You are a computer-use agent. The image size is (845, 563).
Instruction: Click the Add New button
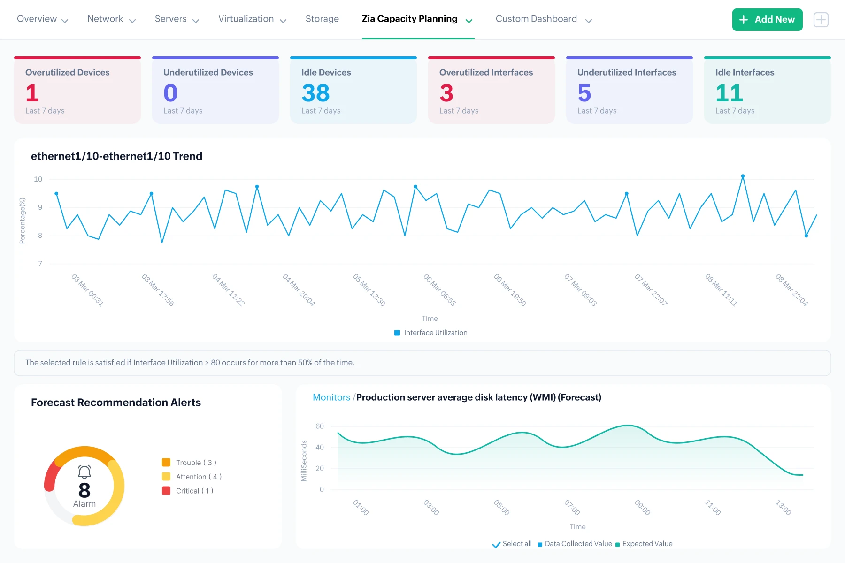coord(767,20)
